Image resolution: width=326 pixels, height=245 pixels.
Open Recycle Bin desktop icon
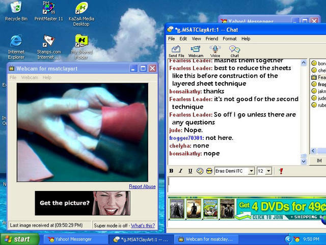click(x=16, y=11)
